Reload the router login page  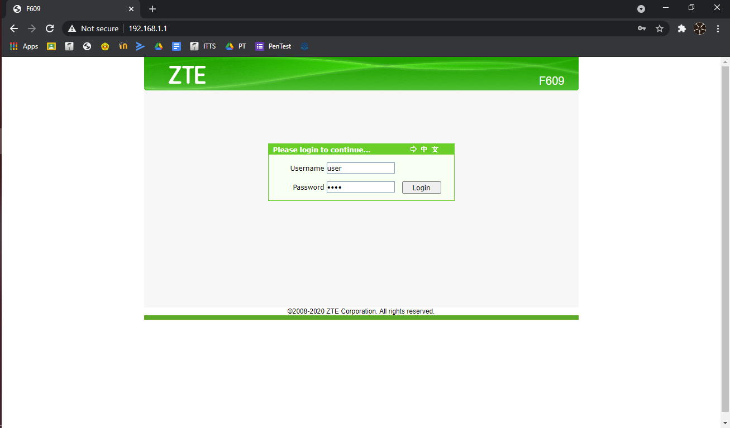tap(50, 28)
